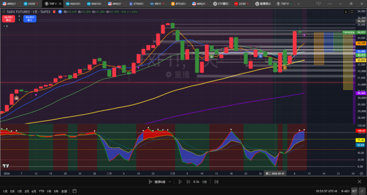This screenshot has height=195, width=367.
Task: Expand the select-bar dropdown arrow
Action: (x=170, y=182)
